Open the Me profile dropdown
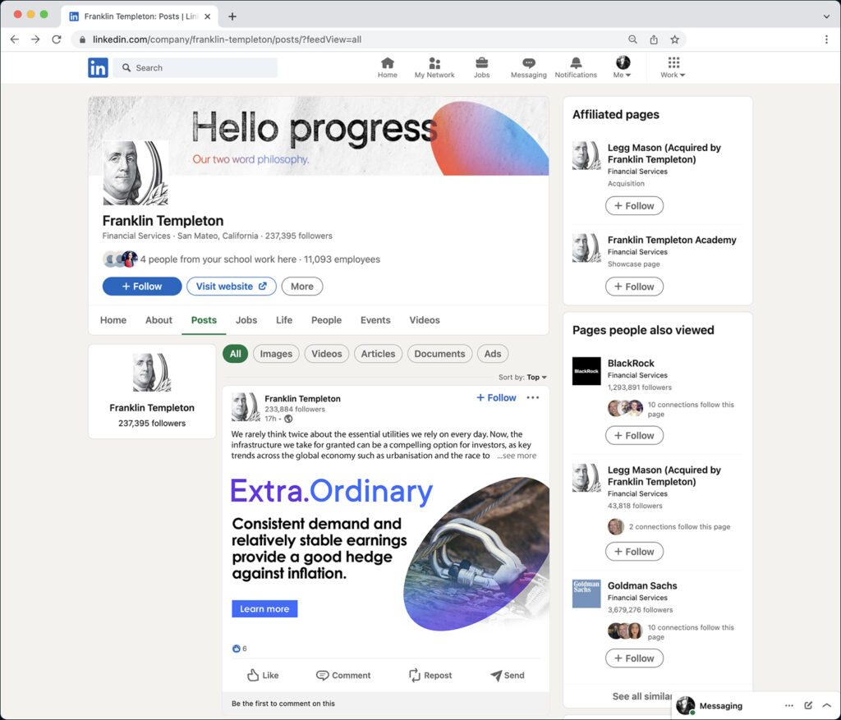Image resolution: width=841 pixels, height=720 pixels. pos(623,67)
